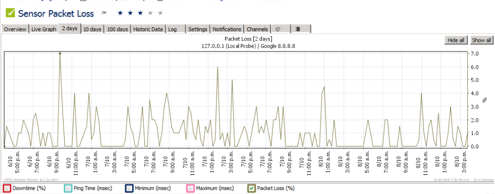Go to the Historic Data tab
The height and width of the screenshot is (194, 495).
[x=148, y=29]
